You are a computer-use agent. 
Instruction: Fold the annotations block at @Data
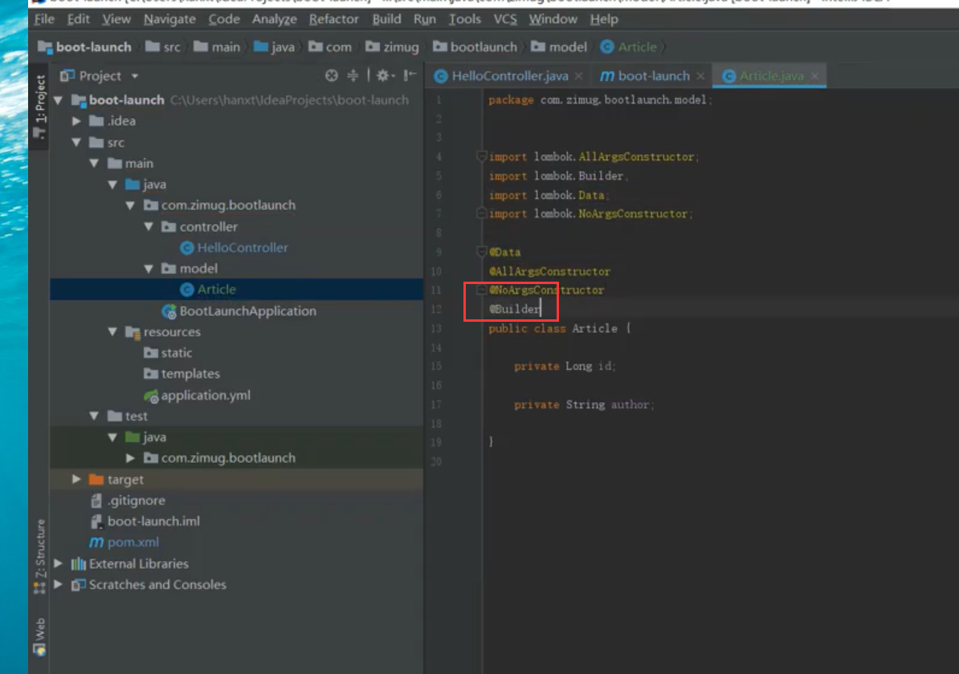point(481,252)
